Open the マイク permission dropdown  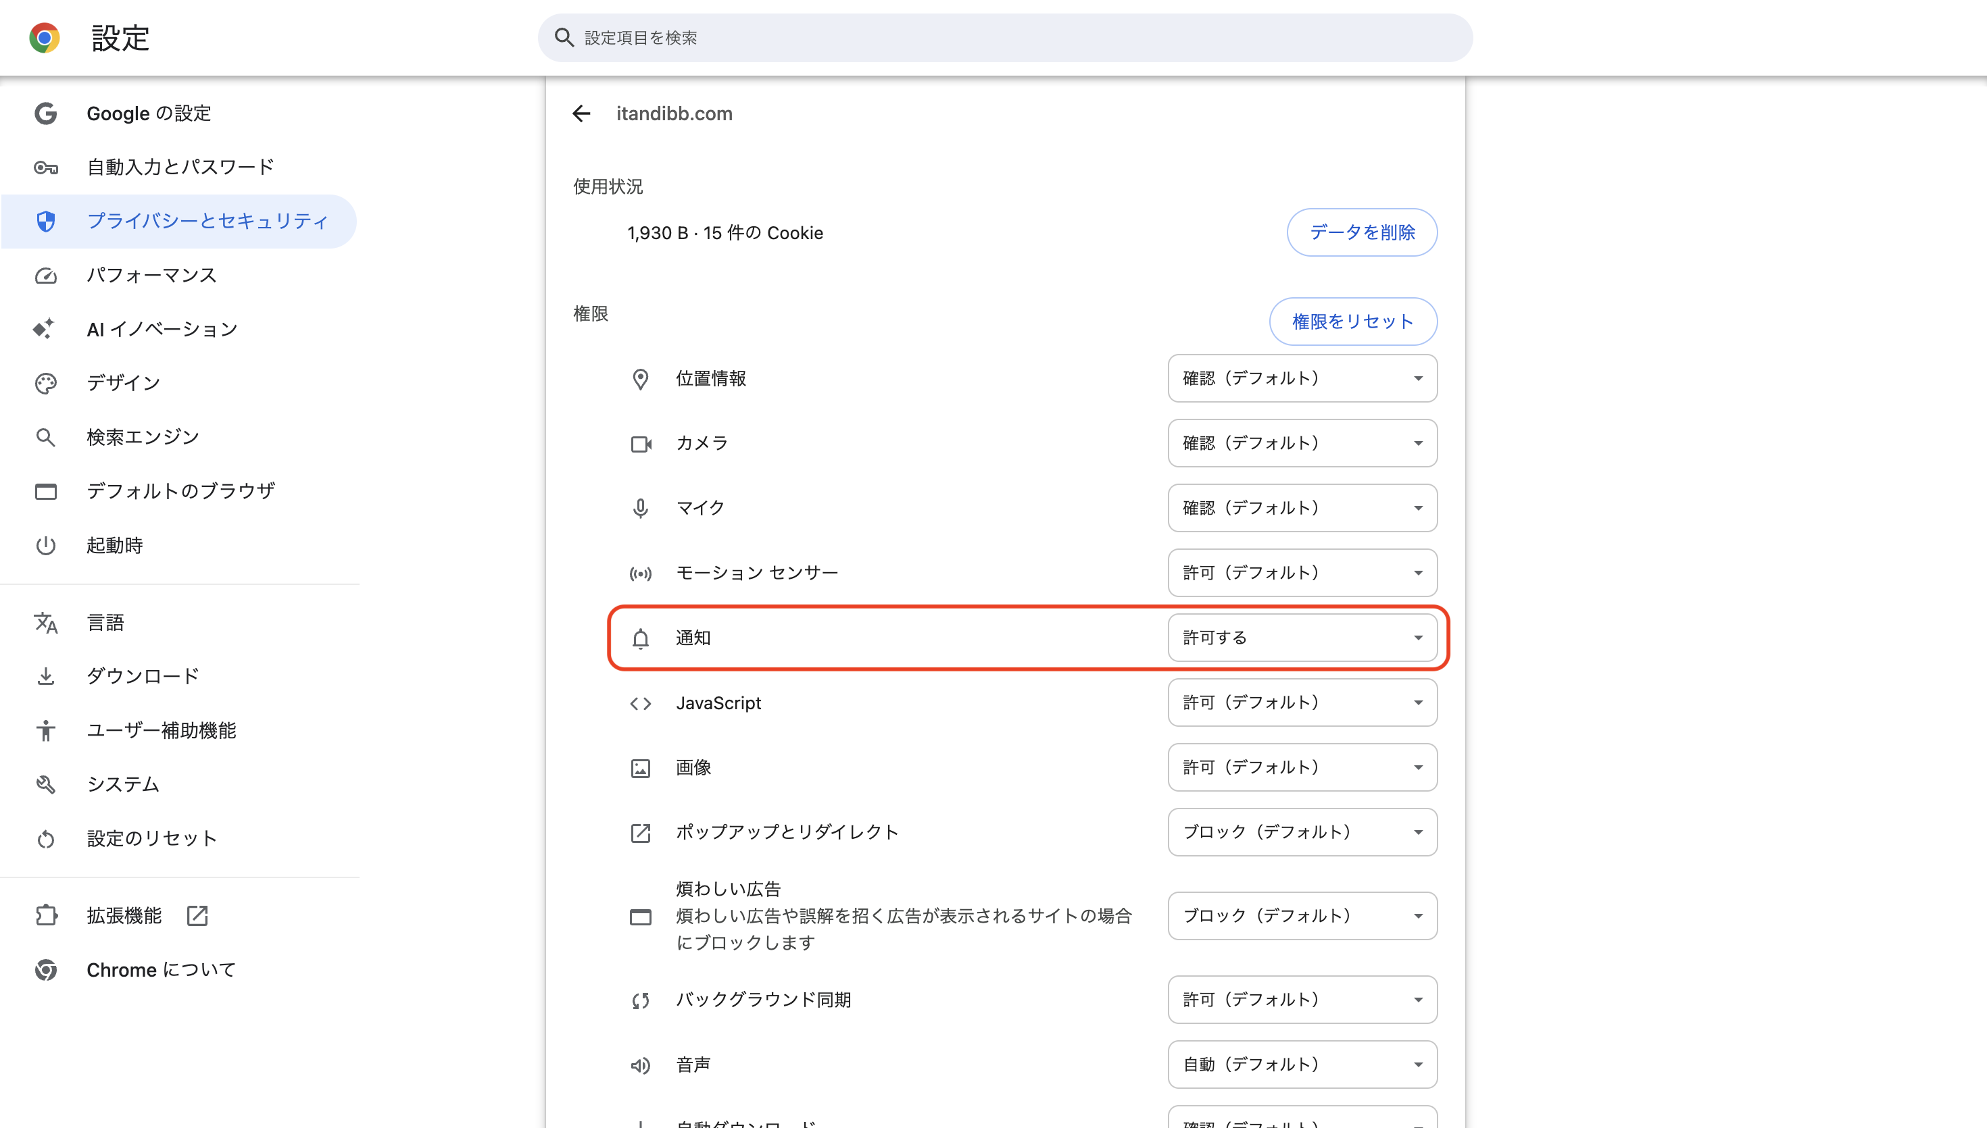[1302, 508]
